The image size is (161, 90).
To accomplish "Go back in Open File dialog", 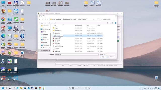I will pos(40,19).
